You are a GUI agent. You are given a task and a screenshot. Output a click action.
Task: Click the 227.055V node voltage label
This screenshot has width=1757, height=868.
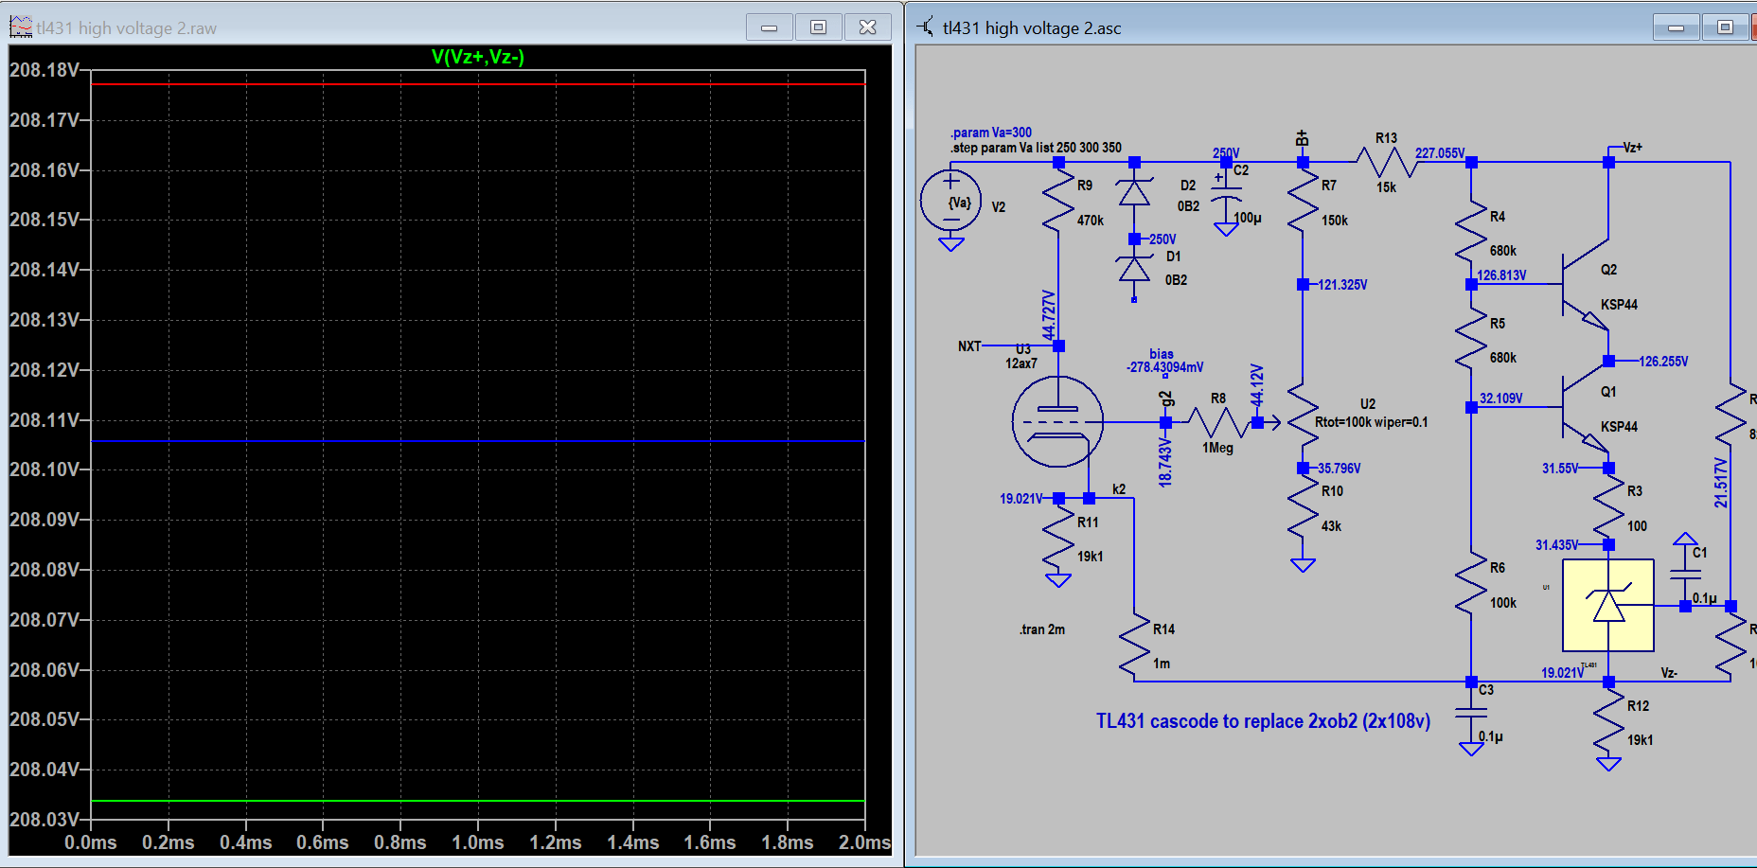click(x=1440, y=153)
